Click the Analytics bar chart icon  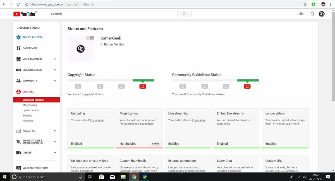coord(18,131)
